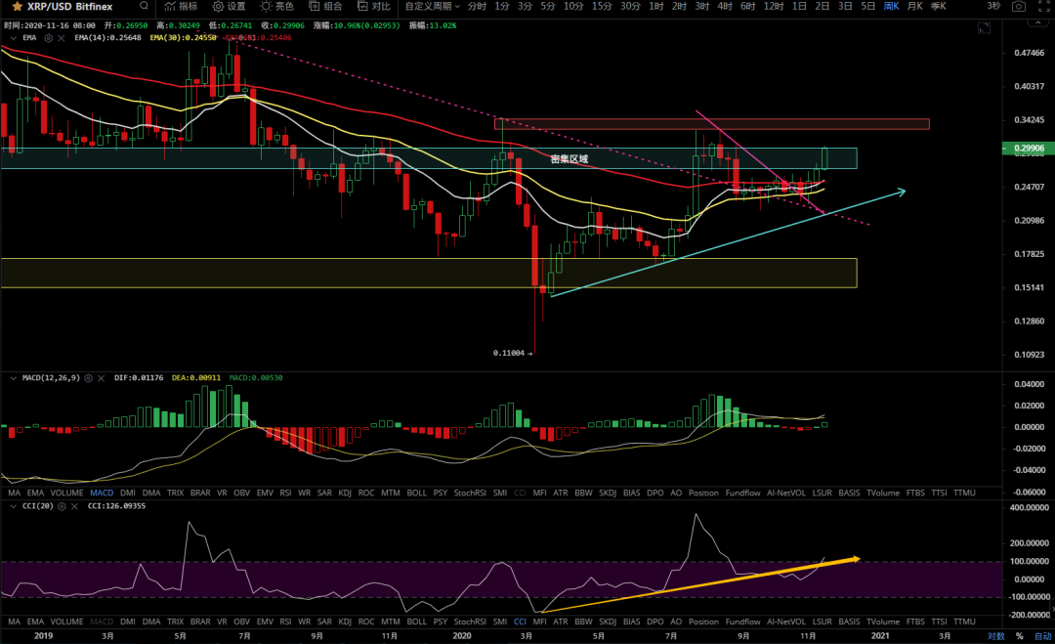Open the 指标 indicators panel

tap(180, 6)
